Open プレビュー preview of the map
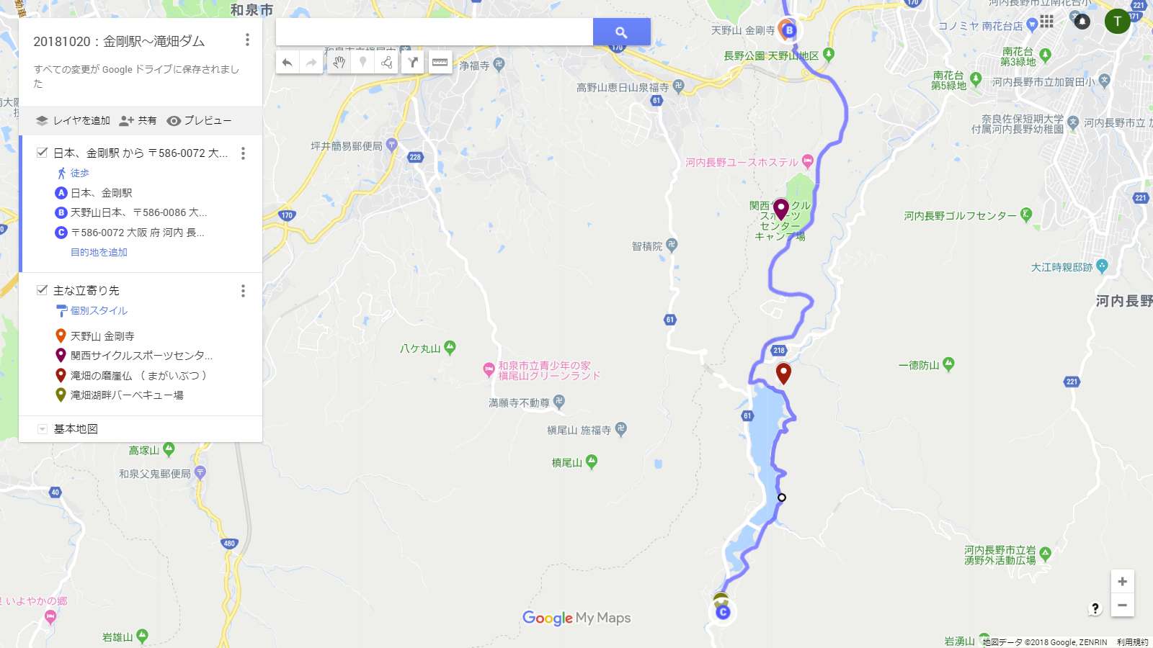This screenshot has width=1153, height=648. (x=199, y=120)
